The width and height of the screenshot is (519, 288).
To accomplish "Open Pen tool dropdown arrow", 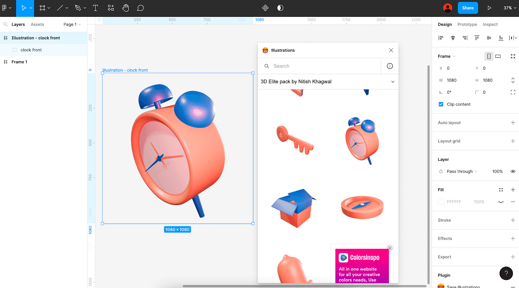I will pyautogui.click(x=85, y=8).
